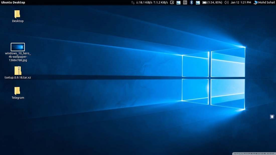Select the En keyboard layout indicator
Viewport: 276px width, 155px height.
tap(185, 3)
